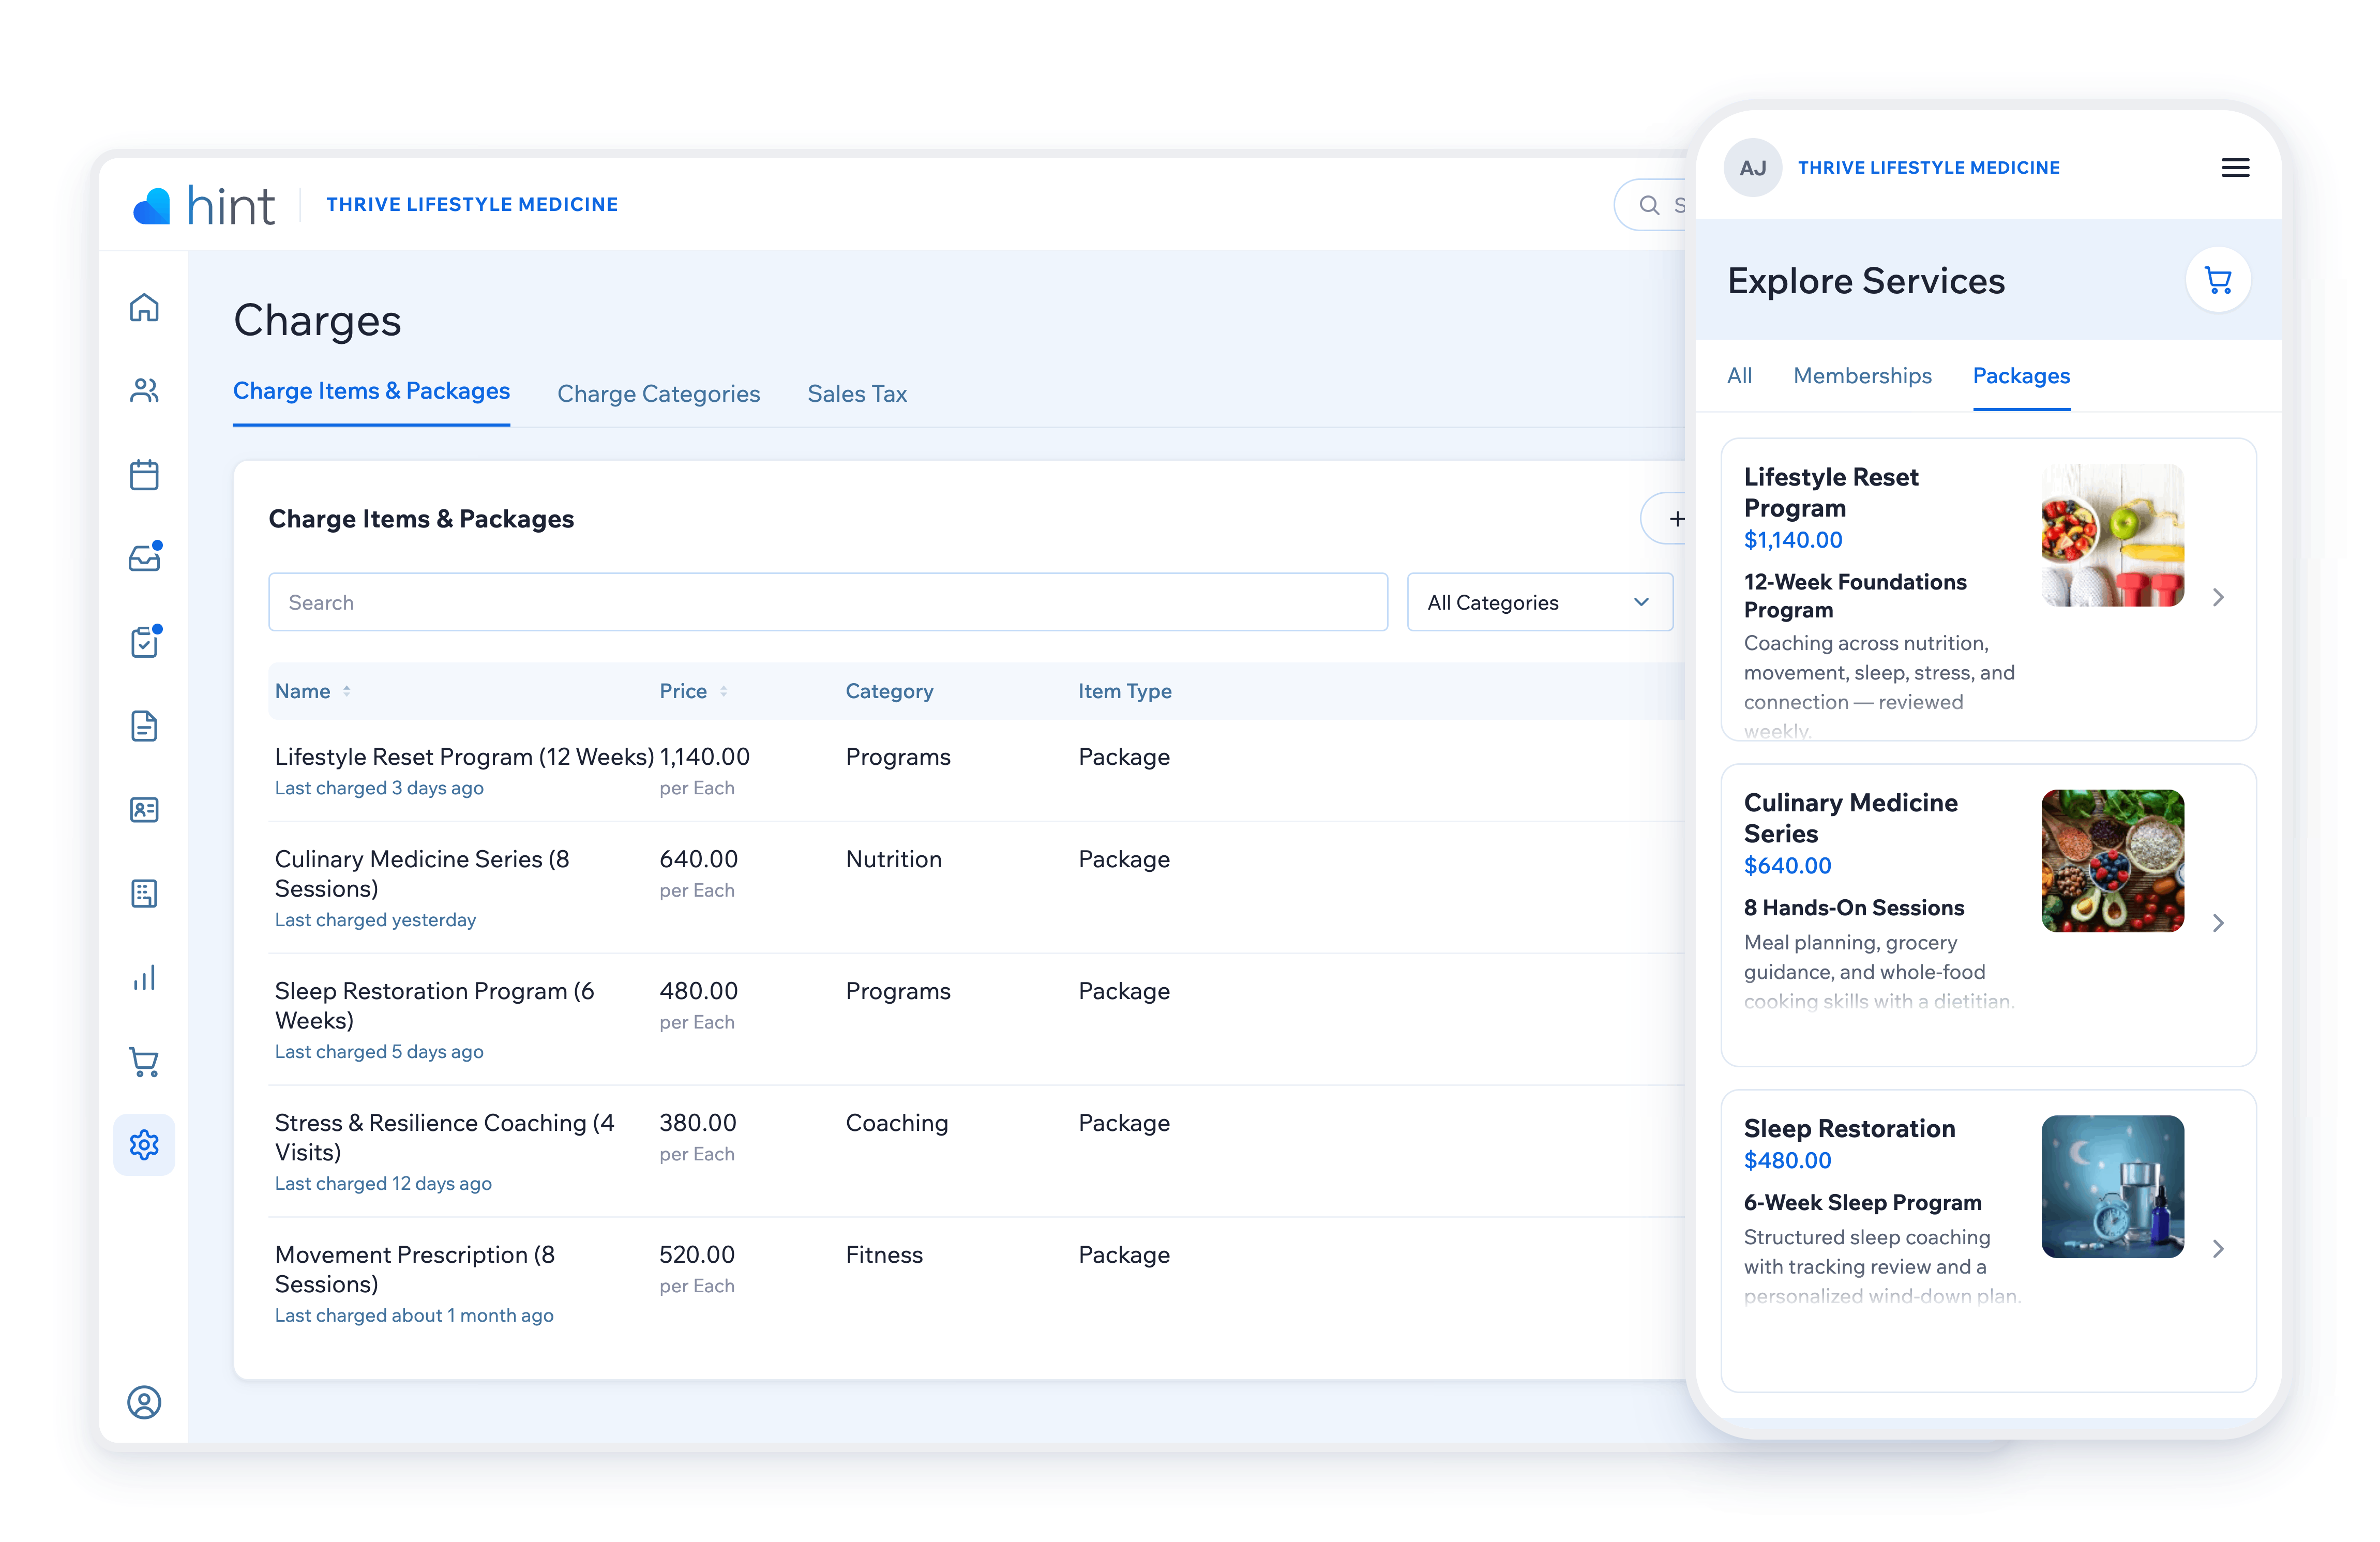Switch to the Charge Categories tab

tap(658, 393)
